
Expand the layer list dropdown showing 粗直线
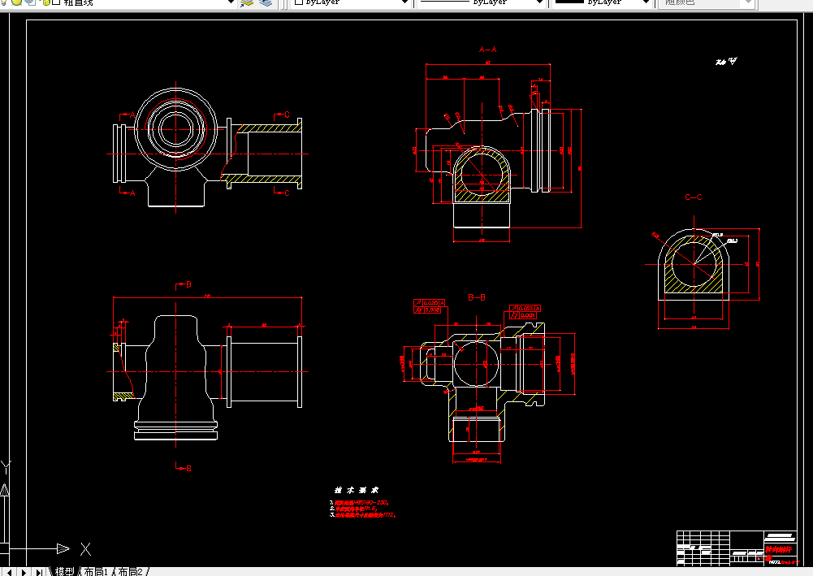point(231,2)
